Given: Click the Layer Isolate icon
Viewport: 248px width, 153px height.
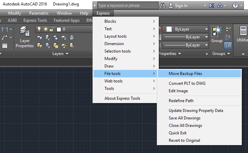Looking at the screenshot, I should click(x=47, y=38).
